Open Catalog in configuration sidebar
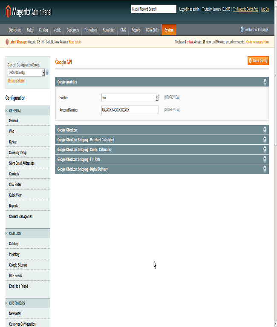The height and width of the screenshot is (327, 277). 28,244
